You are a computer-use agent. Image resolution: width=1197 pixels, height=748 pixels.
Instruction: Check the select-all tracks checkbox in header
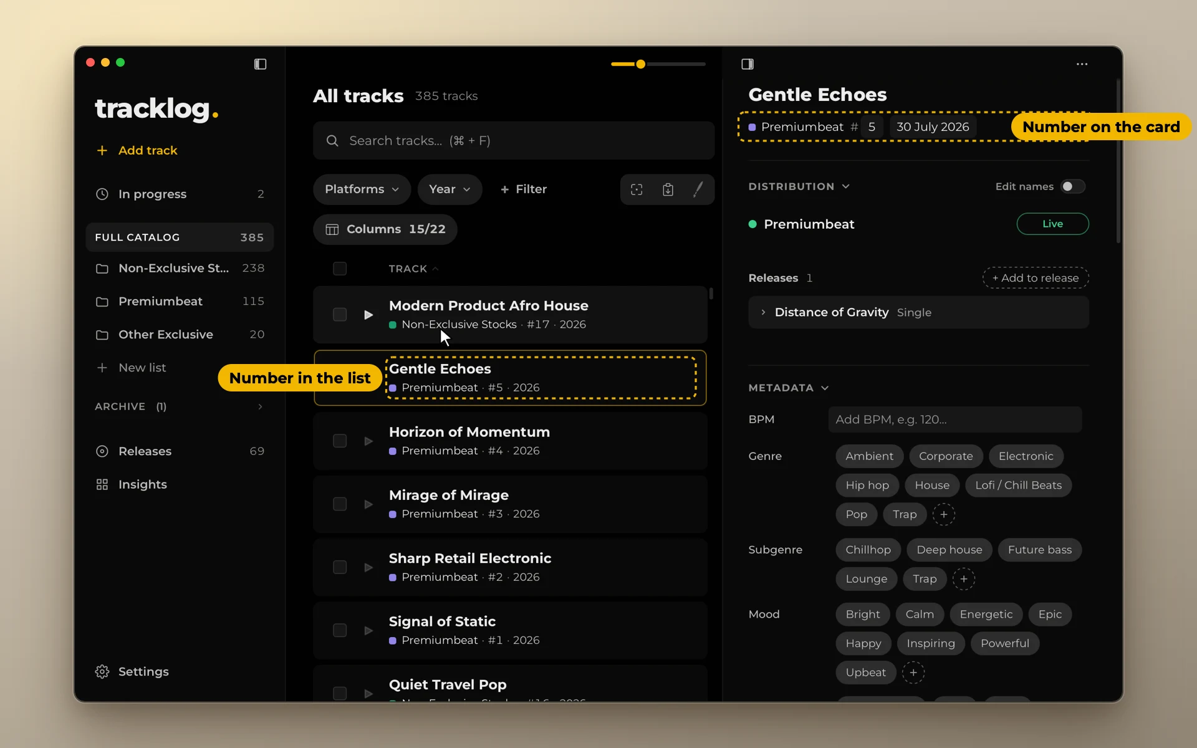click(x=340, y=269)
